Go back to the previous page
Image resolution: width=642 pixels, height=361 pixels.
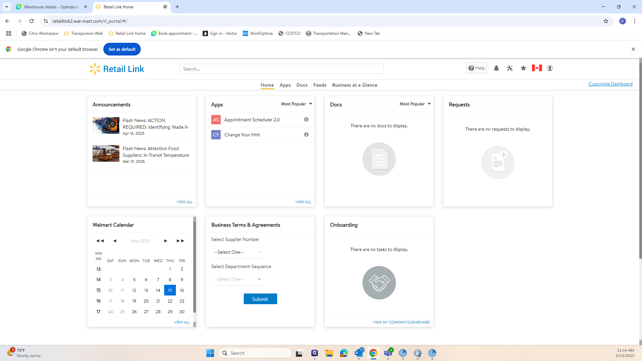pos(7,21)
